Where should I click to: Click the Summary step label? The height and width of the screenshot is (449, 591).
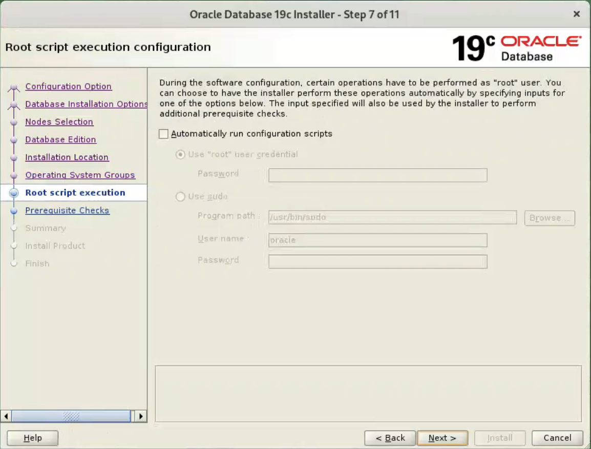[x=46, y=228]
